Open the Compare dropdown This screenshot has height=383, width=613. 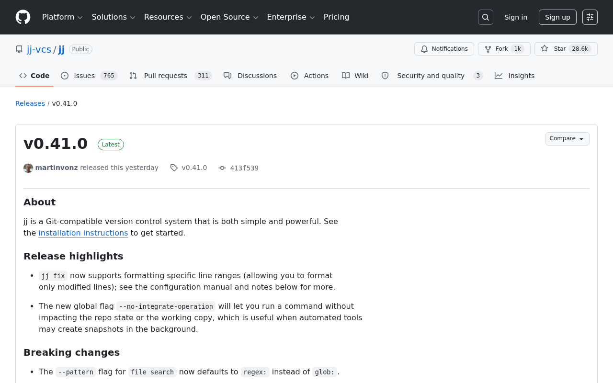click(568, 139)
